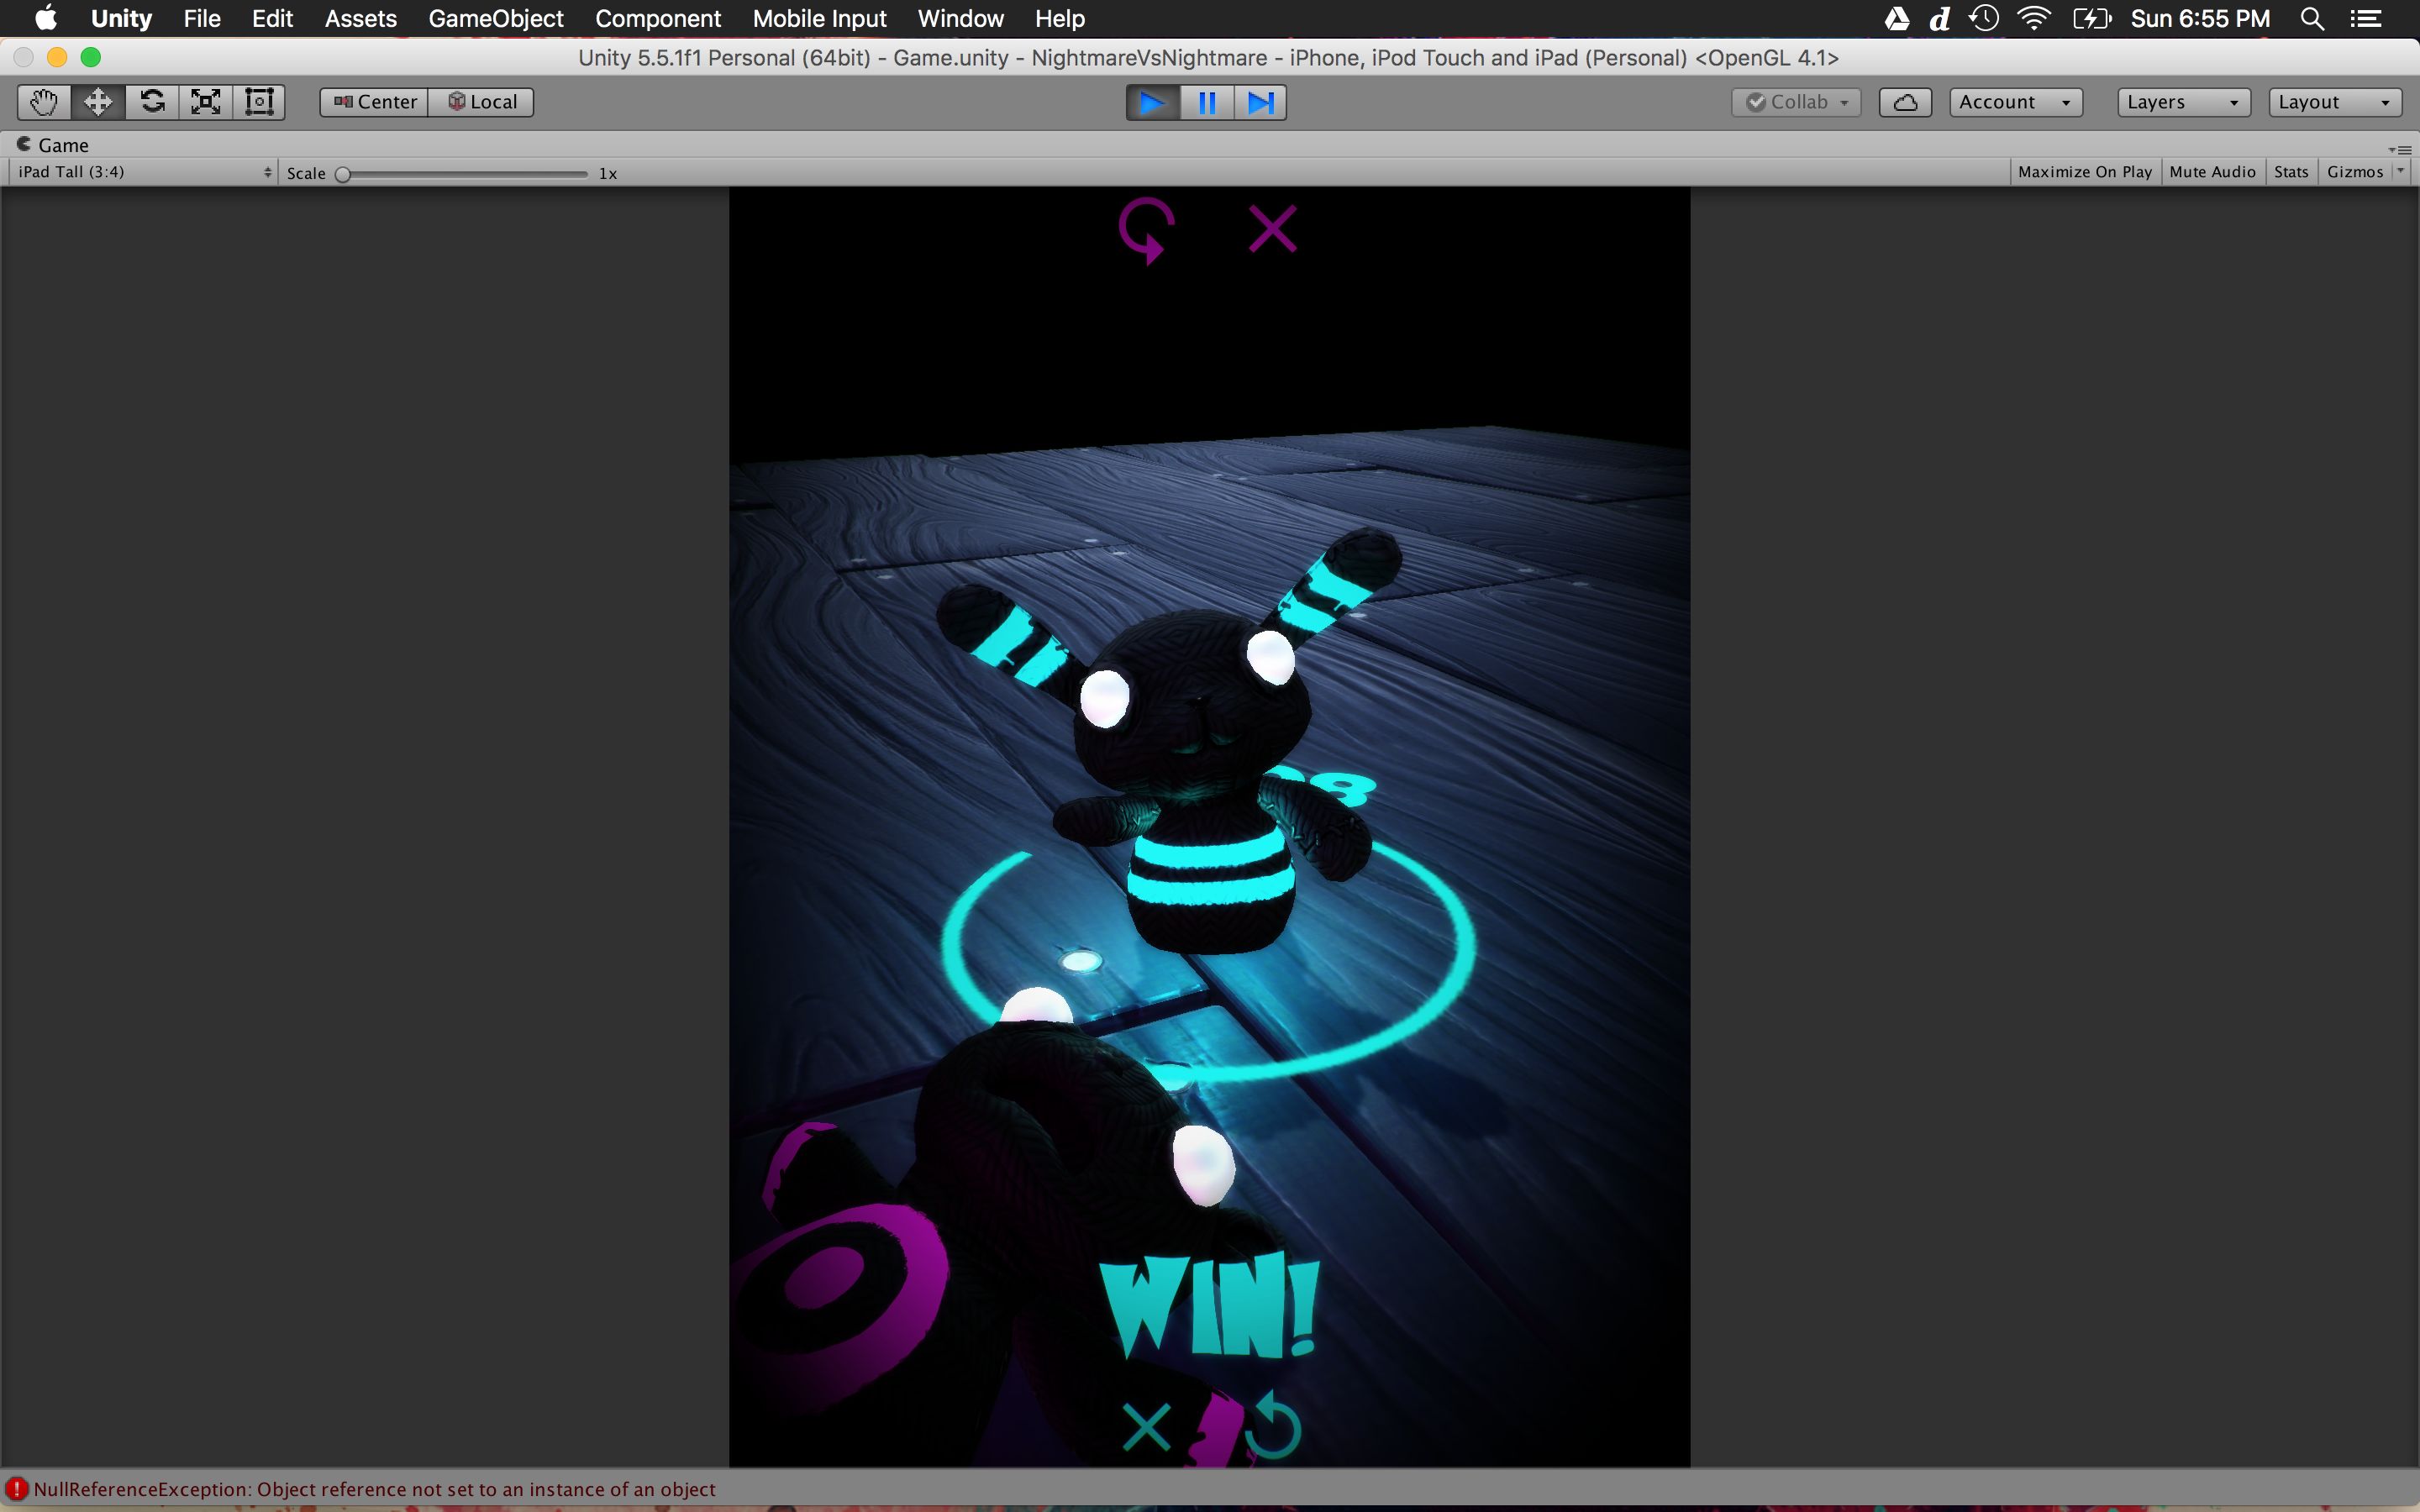The height and width of the screenshot is (1512, 2420).
Task: Click the magenta restart icon in game
Action: 1146,230
